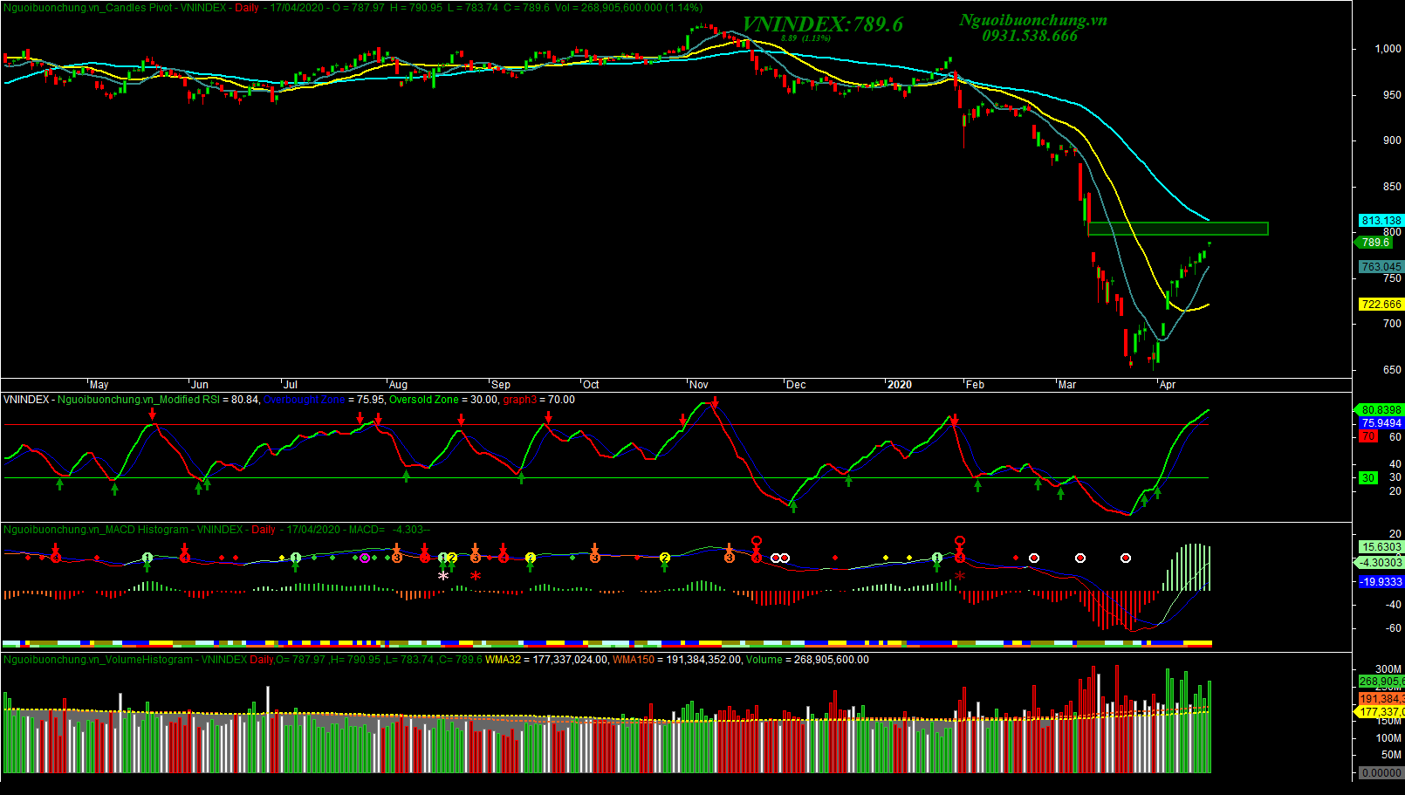Click the Nov label on time axis
Image resolution: width=1405 pixels, height=795 pixels.
(x=699, y=385)
